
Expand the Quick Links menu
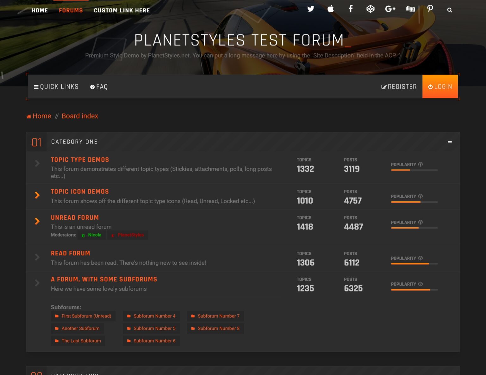tap(56, 86)
